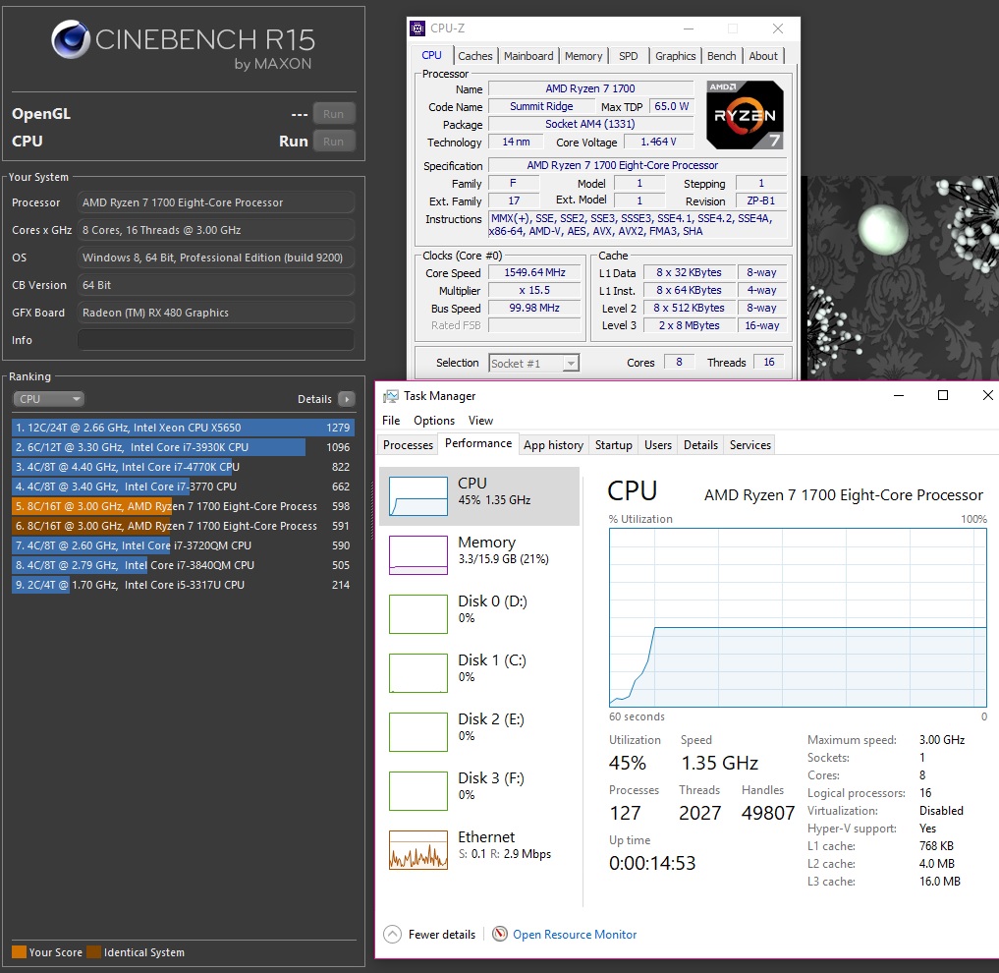Select Ryzen 7 1700 ranking row scoring 598
Viewport: 999px width, 973px height.
pos(182,506)
